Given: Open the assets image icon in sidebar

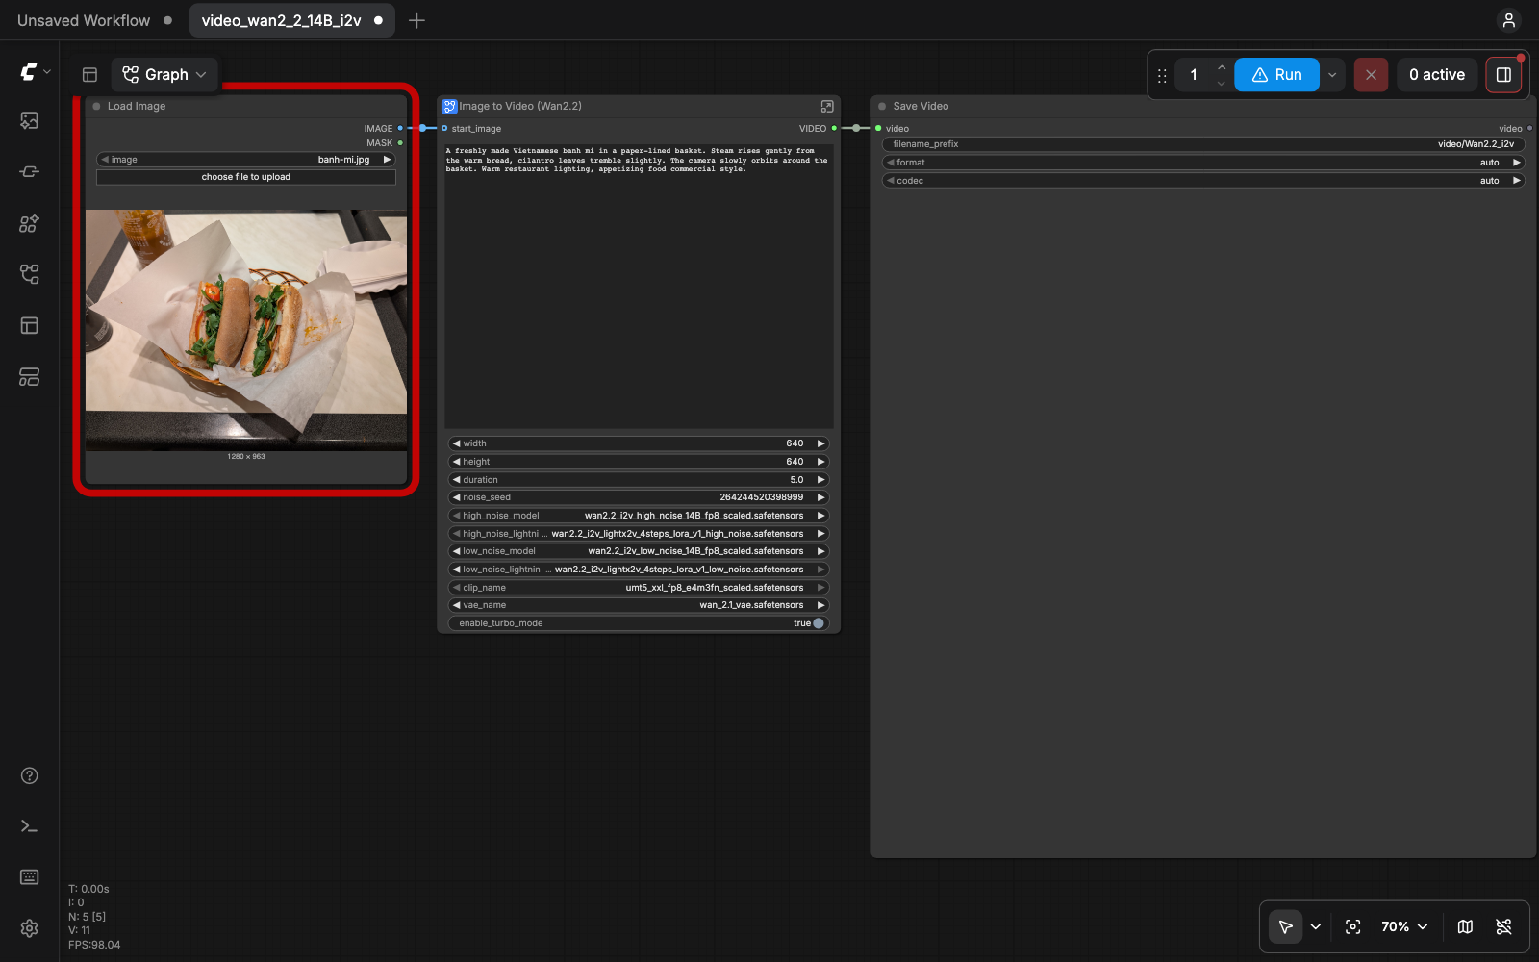Looking at the screenshot, I should click(x=30, y=120).
